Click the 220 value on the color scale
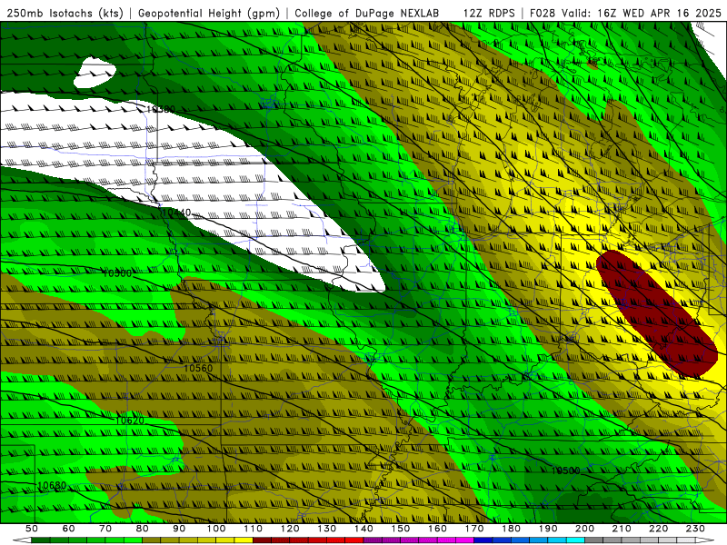The image size is (727, 545). tap(658, 529)
